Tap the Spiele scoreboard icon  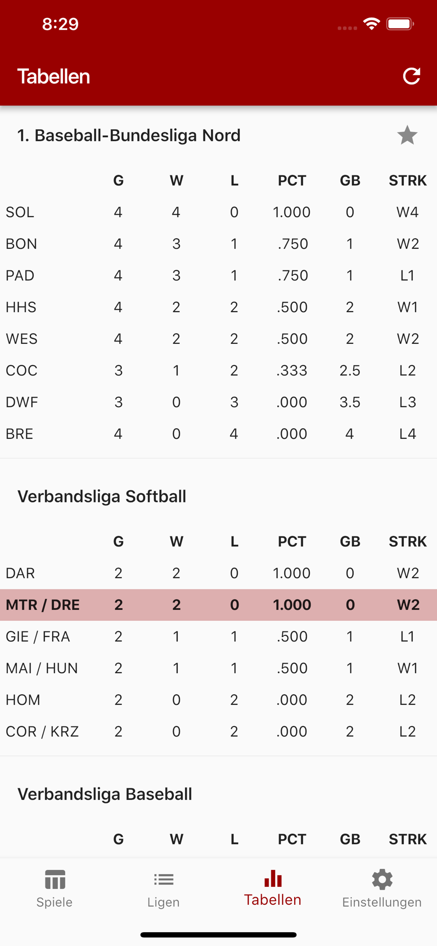(x=55, y=880)
